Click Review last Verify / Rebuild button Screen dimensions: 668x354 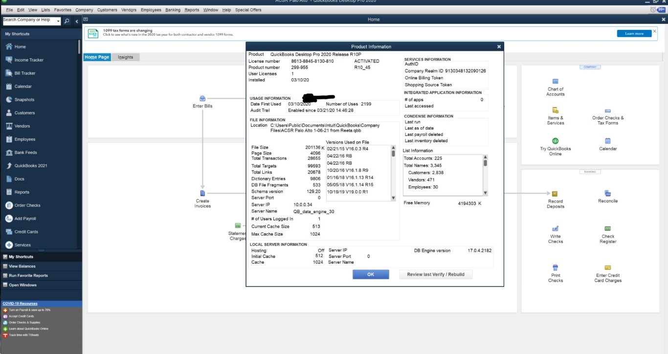coord(436,274)
